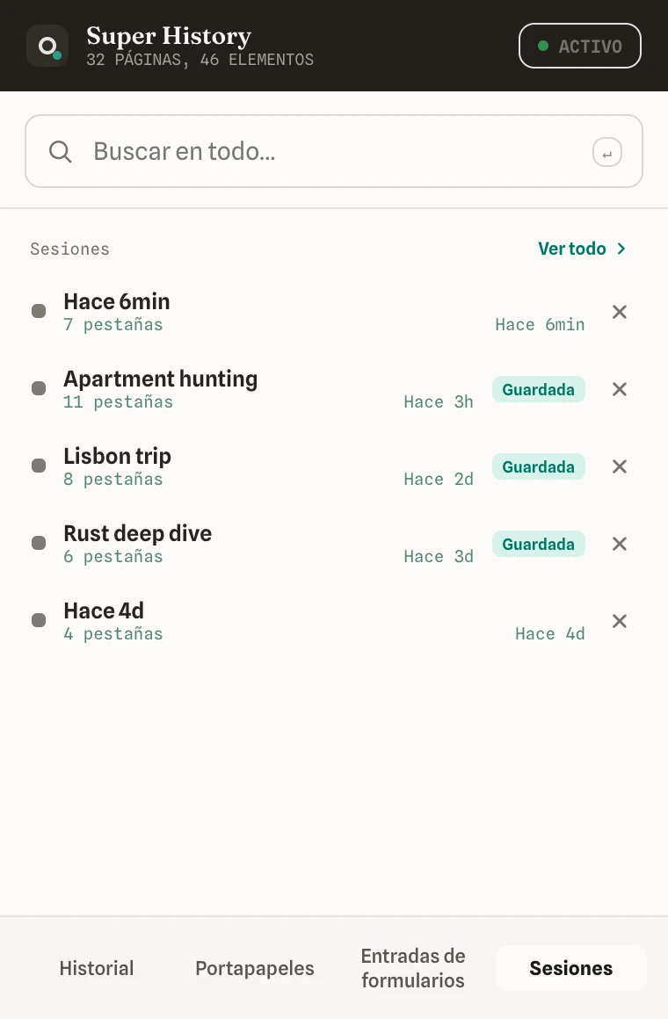Screen dimensions: 668x1019
Task: Click the enter key icon in search box
Action: coord(606,153)
